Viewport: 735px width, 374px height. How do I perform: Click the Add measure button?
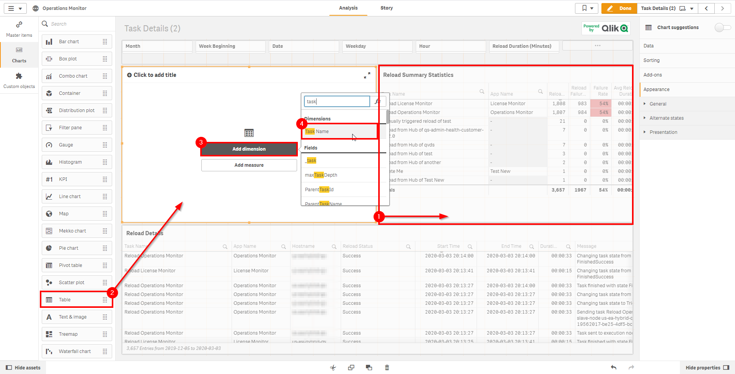click(249, 165)
